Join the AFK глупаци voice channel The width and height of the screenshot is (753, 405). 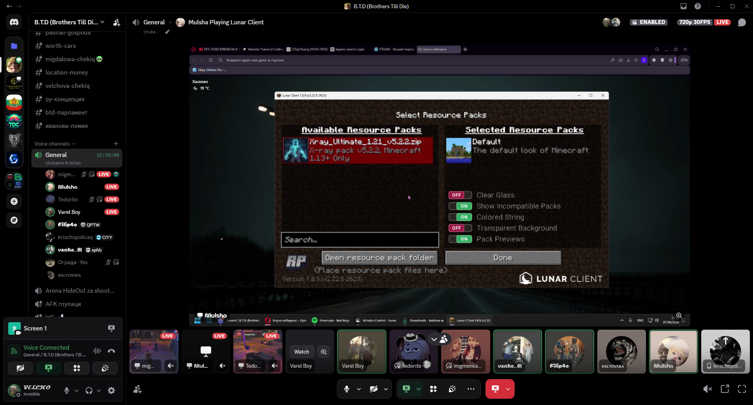click(77, 304)
